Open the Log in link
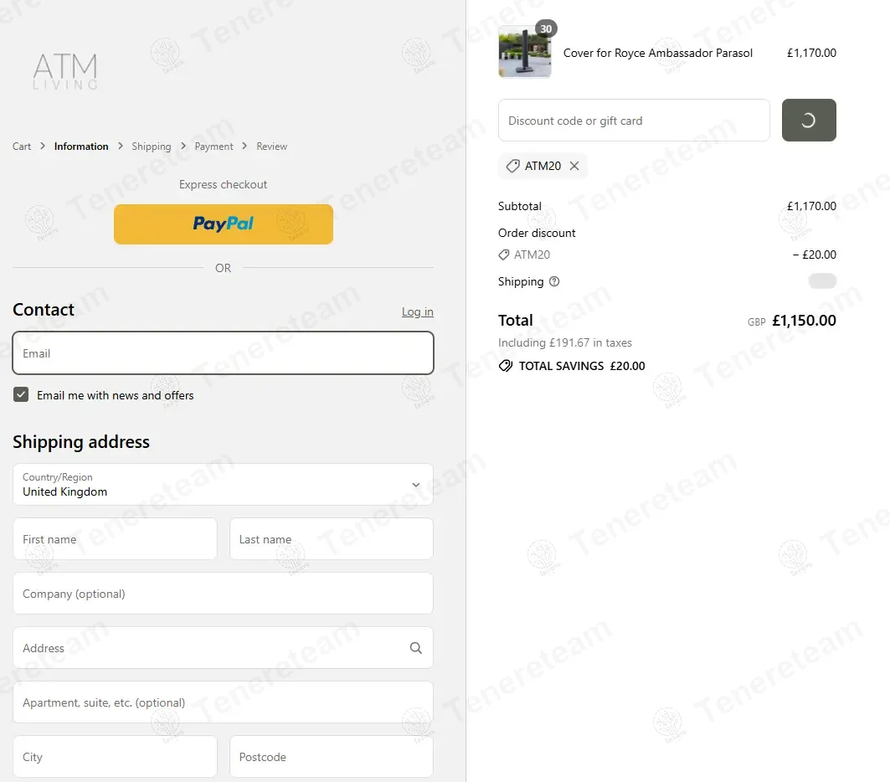Image resolution: width=890 pixels, height=782 pixels. tap(417, 311)
